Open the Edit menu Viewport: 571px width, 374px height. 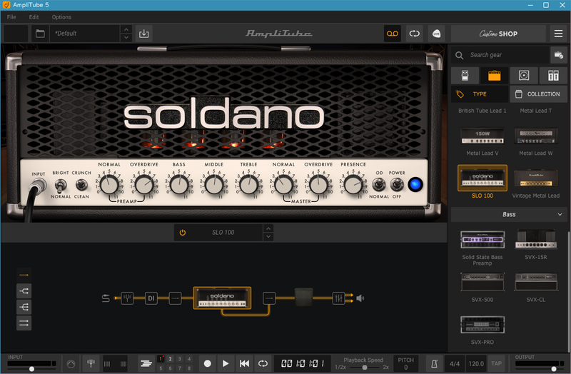(34, 17)
